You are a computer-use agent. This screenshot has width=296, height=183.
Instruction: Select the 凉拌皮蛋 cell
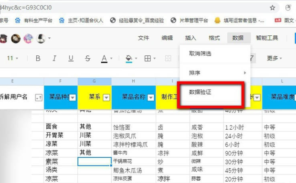[134, 179]
